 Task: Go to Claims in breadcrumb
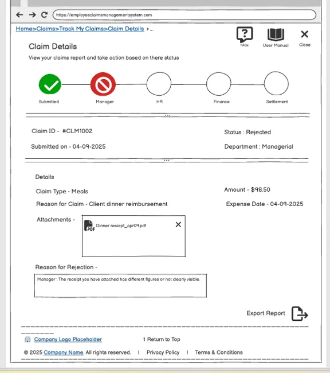[x=46, y=29]
